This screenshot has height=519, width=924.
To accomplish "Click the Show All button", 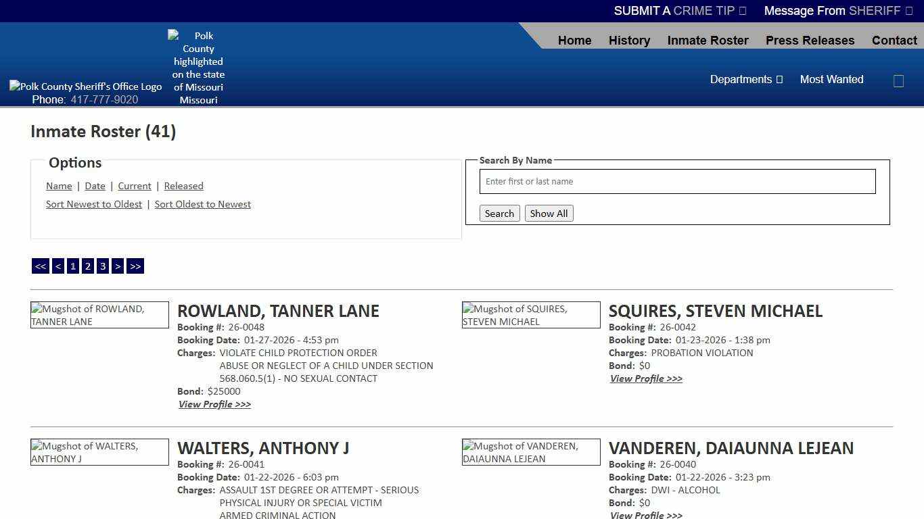I will (549, 213).
